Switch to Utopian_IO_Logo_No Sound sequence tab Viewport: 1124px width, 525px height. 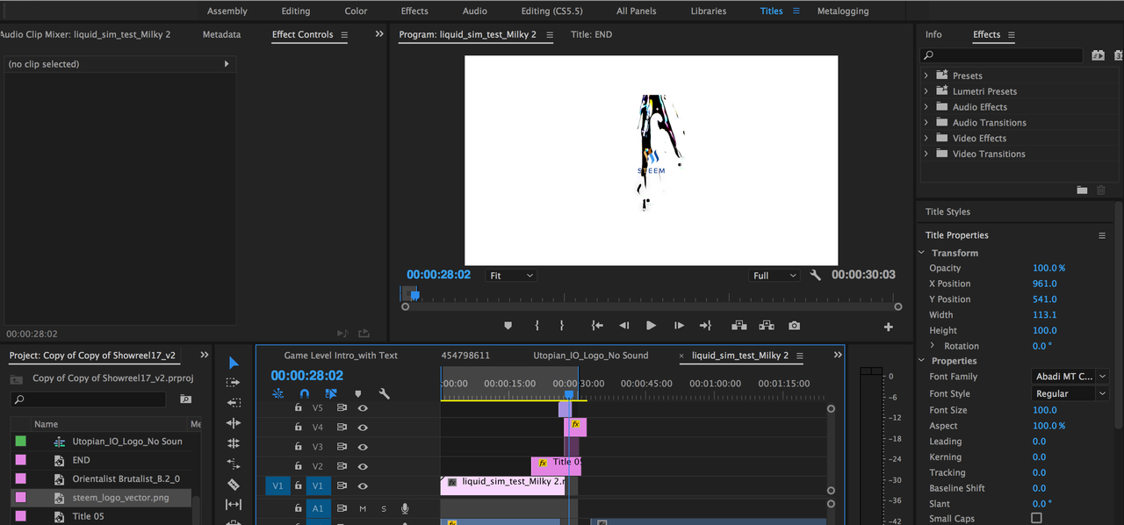(x=591, y=356)
